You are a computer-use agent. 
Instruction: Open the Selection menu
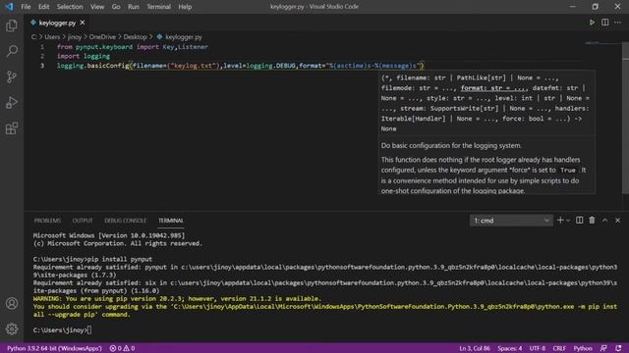click(70, 7)
